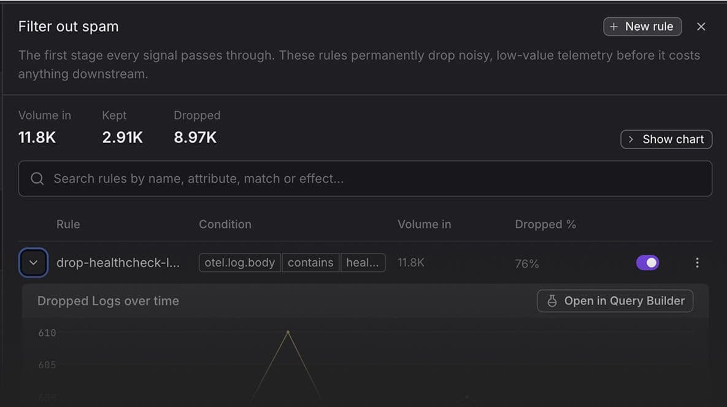Disable the drop-healthcheck rule toggle
The width and height of the screenshot is (727, 407).
[648, 263]
